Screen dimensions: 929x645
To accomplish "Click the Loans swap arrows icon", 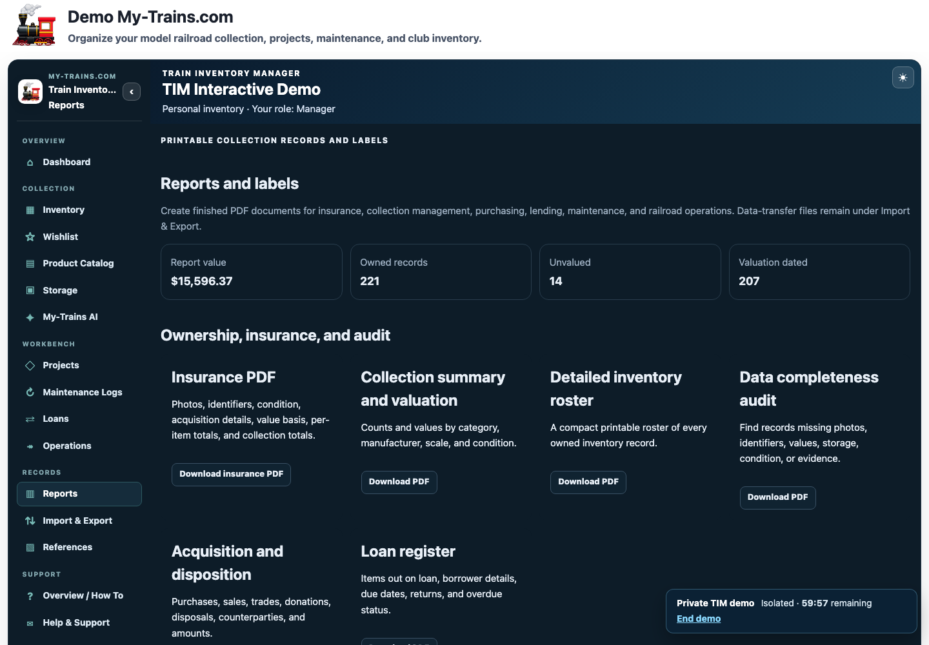I will 30,419.
